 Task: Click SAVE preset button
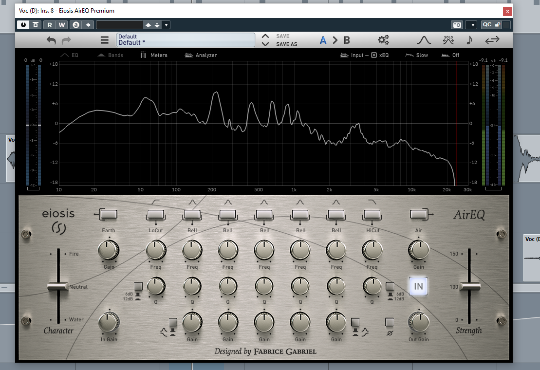coord(283,36)
